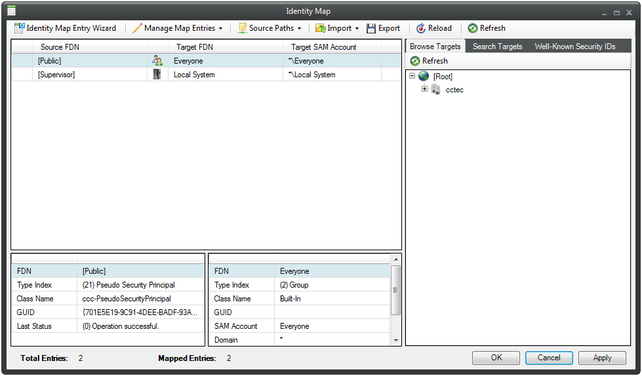The image size is (642, 376).
Task: Click the target details scrollbar down arrow
Action: tap(396, 340)
